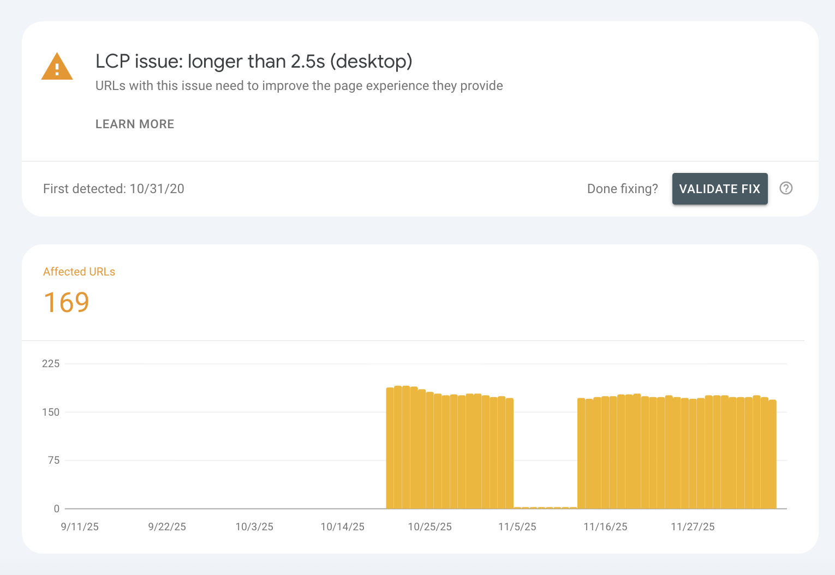The image size is (835, 575).
Task: Click the chart bar above 11/16/25
Action: tap(605, 453)
